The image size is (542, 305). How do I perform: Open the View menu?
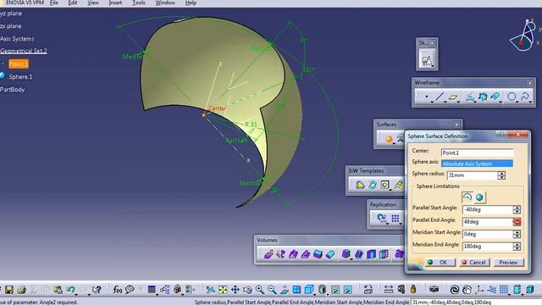92,3
